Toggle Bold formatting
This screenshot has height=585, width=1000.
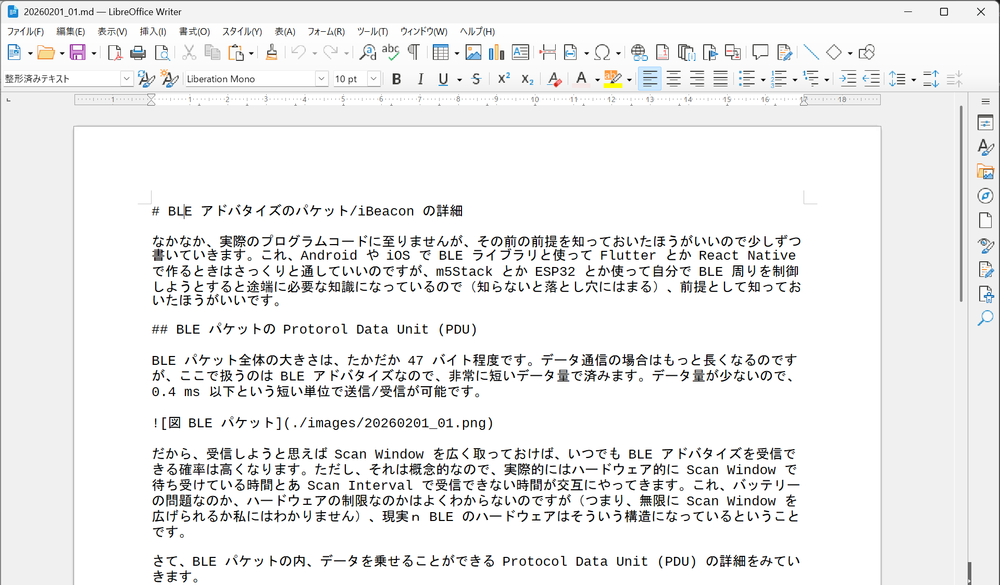(396, 79)
